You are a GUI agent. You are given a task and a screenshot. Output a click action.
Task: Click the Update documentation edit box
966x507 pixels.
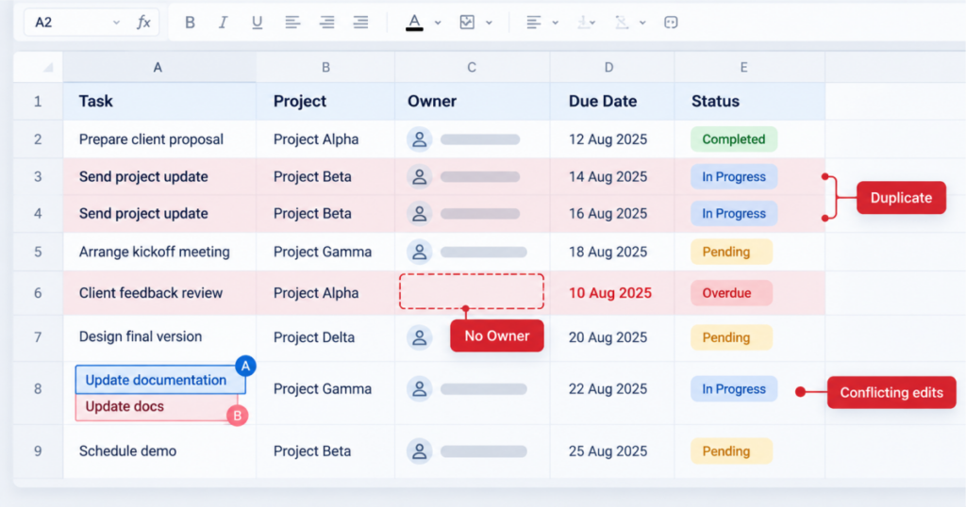tap(160, 380)
